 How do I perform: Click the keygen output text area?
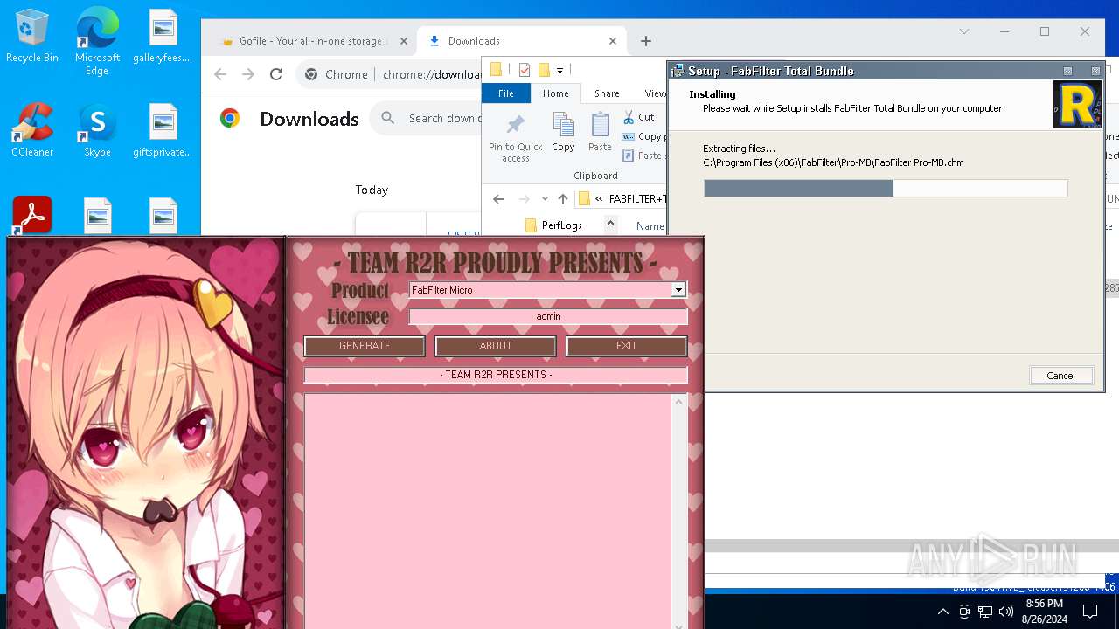(x=488, y=511)
